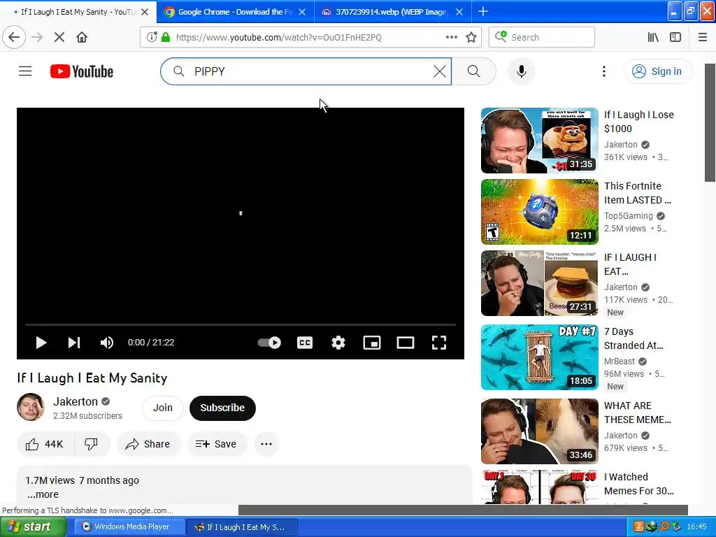
Task: Open 'I Watched Memes For 30...' video
Action: click(539, 487)
